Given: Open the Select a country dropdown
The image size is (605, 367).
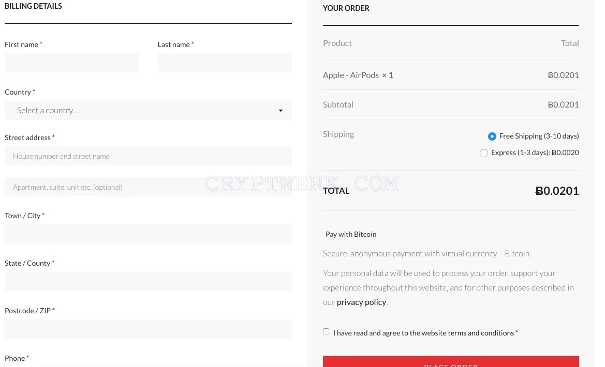Looking at the screenshot, I should click(148, 110).
